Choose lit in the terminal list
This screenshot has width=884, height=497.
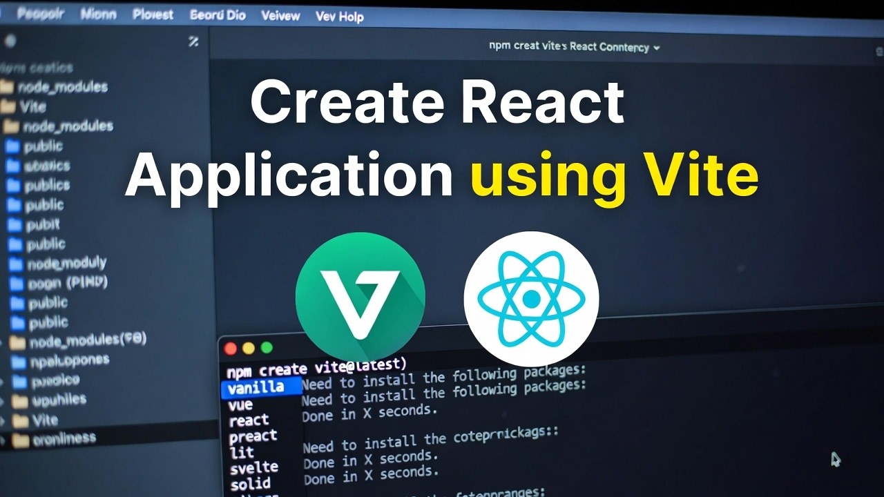[x=242, y=453]
